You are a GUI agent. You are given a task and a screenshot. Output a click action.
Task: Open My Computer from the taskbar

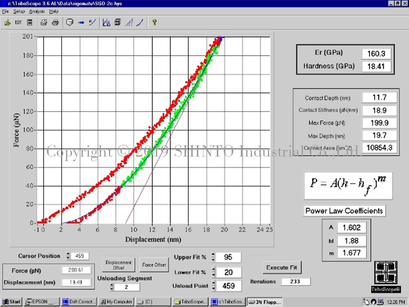coord(117,302)
